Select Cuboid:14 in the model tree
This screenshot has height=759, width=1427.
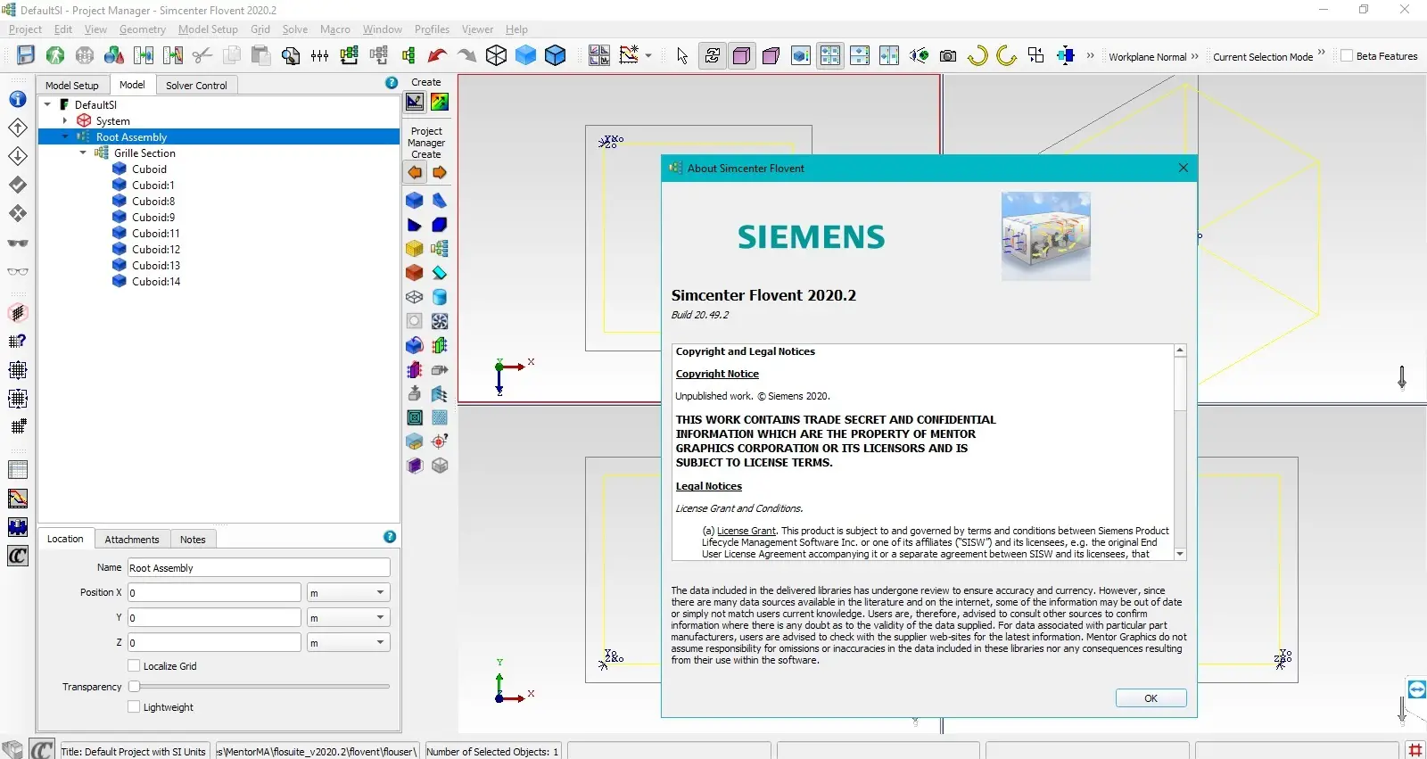click(x=155, y=281)
